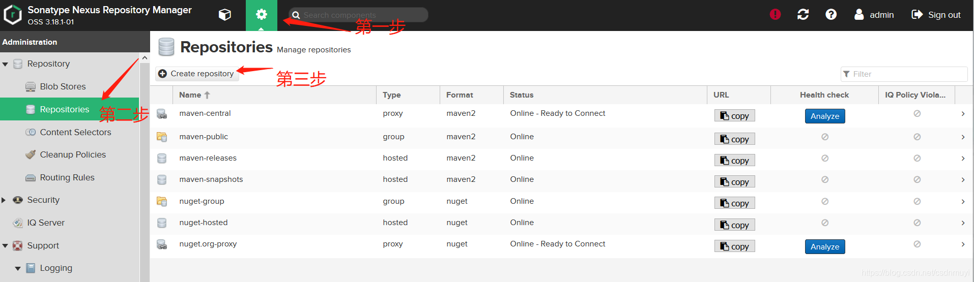Open Blob Stores in the sidebar
Screen dimensions: 974x282
(63, 86)
